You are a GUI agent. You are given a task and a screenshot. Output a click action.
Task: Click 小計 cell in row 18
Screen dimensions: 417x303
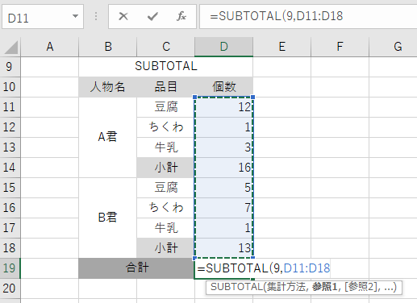pos(166,248)
